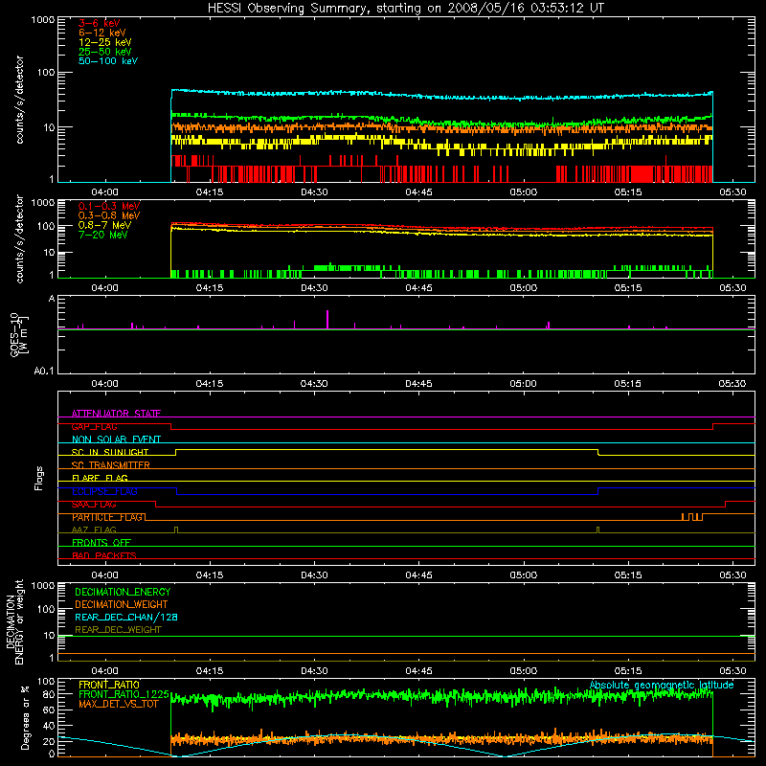
Task: Click the ATTENUATOR_STATE flag label
Action: [116, 414]
